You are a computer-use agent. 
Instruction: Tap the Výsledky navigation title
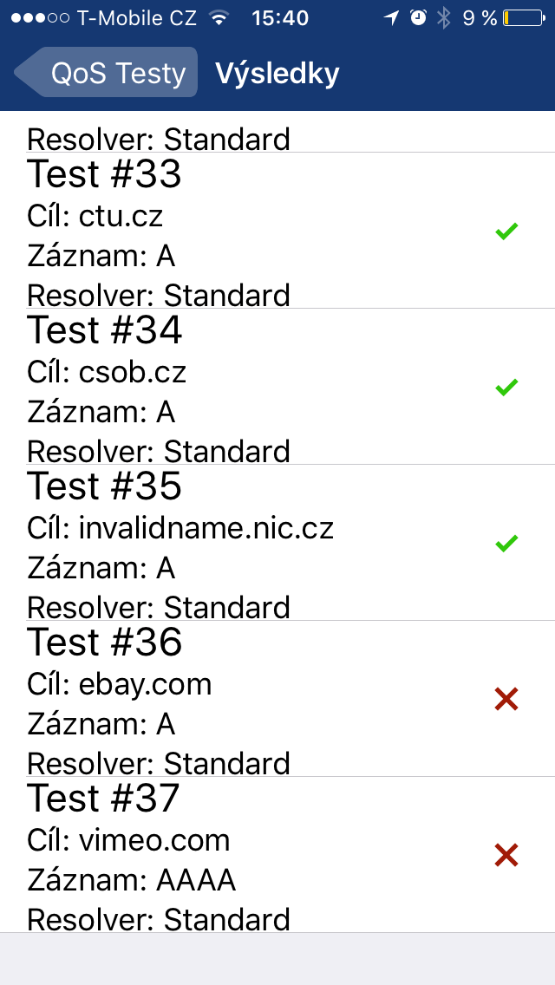pyautogui.click(x=277, y=74)
